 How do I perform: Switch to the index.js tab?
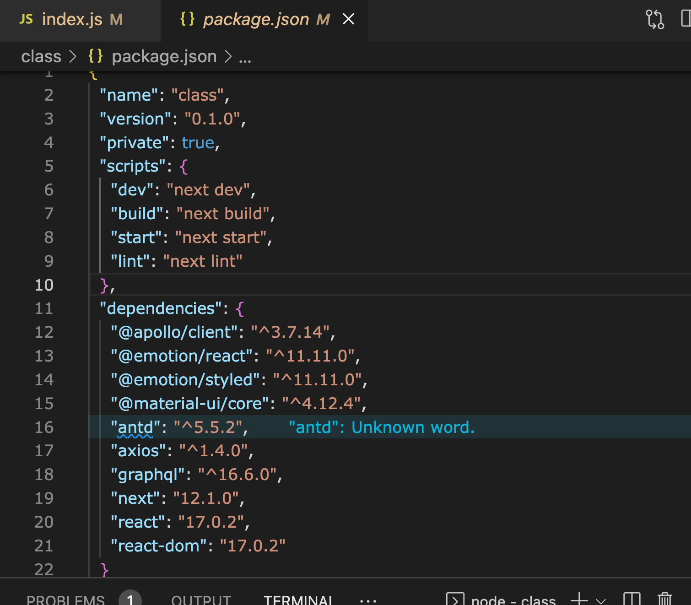[72, 20]
